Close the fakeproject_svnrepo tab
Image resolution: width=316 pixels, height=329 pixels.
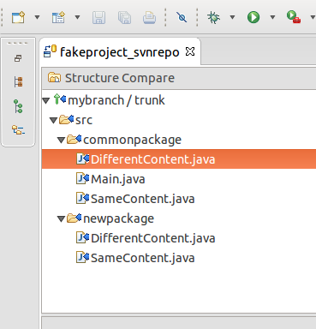coord(190,51)
